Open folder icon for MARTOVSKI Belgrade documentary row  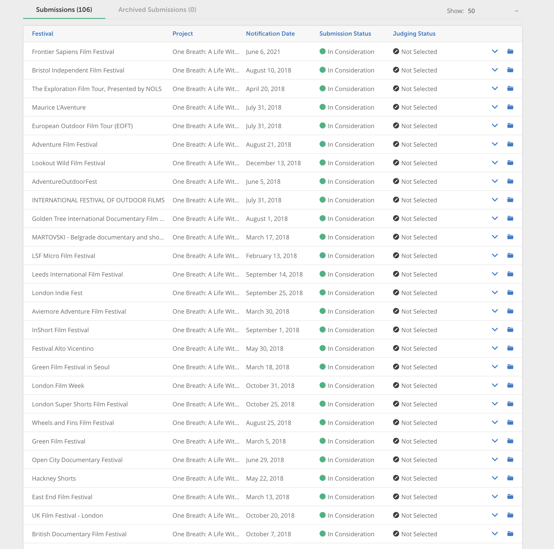(510, 237)
